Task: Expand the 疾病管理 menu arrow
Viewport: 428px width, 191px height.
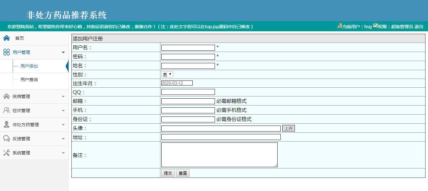Action: pyautogui.click(x=63, y=96)
